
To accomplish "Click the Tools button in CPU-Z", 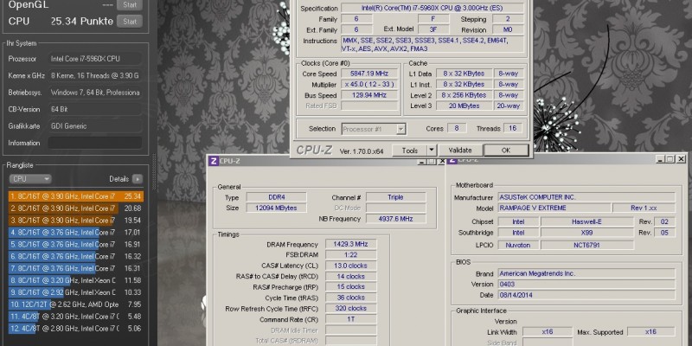I will pyautogui.click(x=409, y=151).
